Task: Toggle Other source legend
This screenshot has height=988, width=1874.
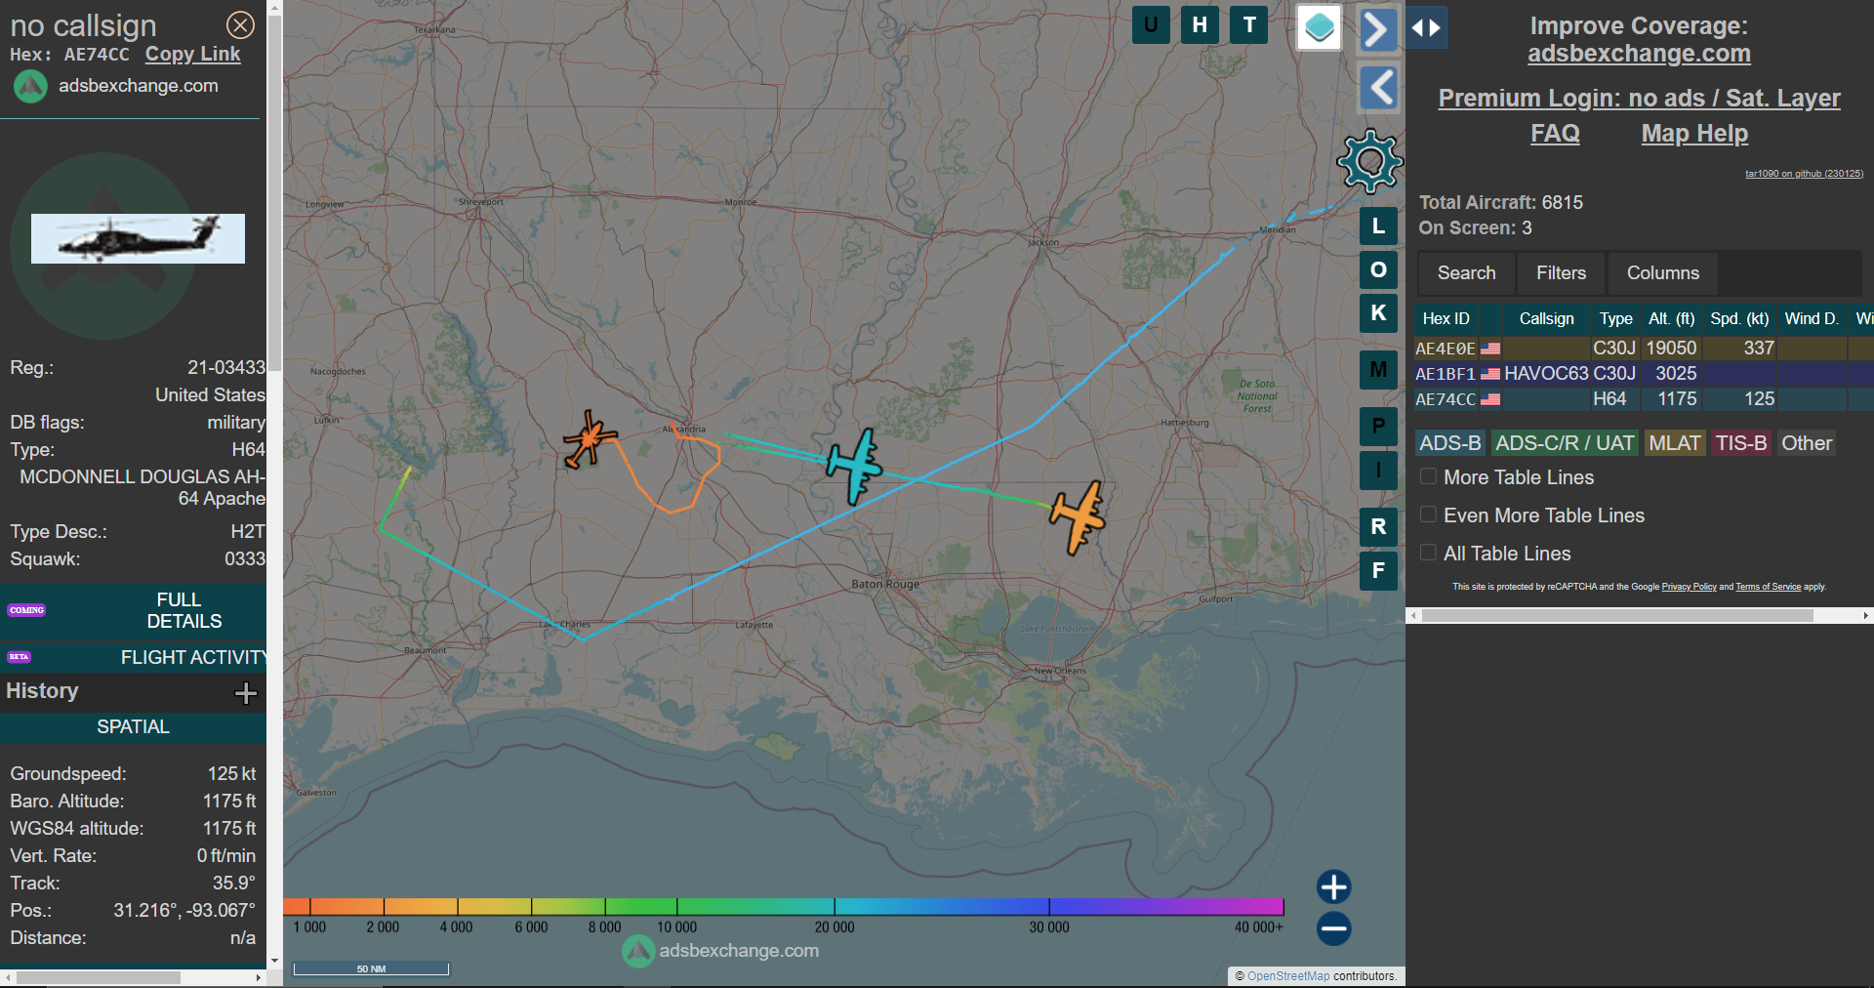Action: (x=1807, y=443)
